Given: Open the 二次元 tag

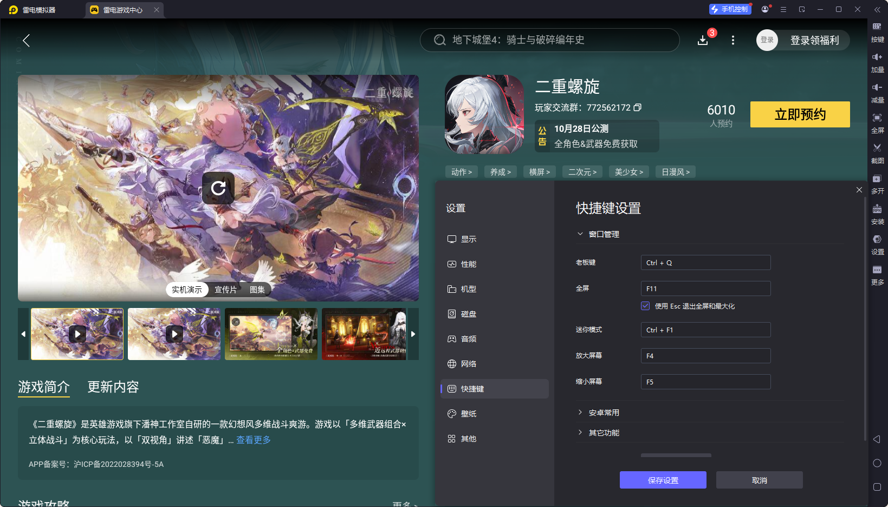Looking at the screenshot, I should [582, 172].
